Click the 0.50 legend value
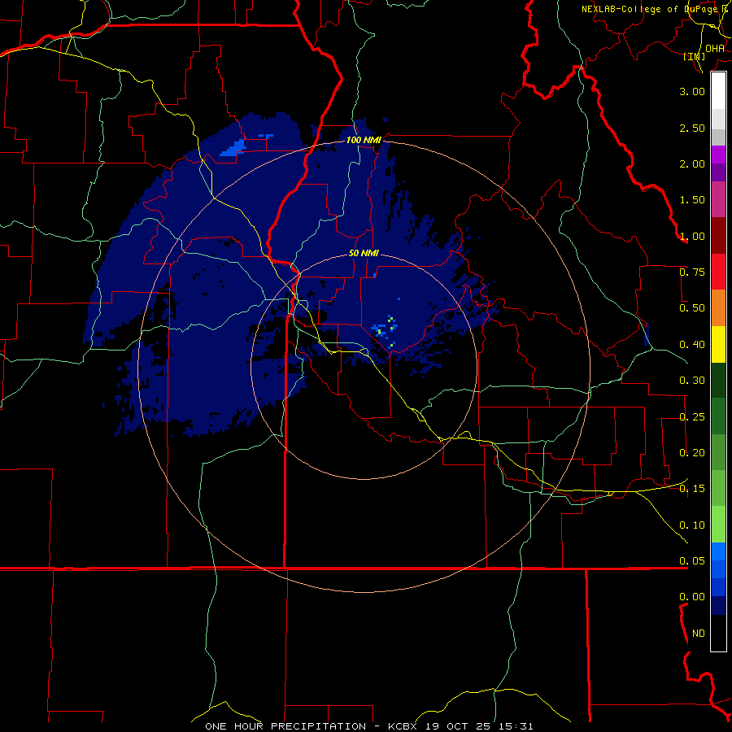The width and height of the screenshot is (732, 732). click(692, 308)
